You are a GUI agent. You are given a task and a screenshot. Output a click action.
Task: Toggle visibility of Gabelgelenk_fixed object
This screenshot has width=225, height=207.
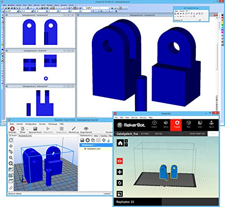tap(85, 149)
